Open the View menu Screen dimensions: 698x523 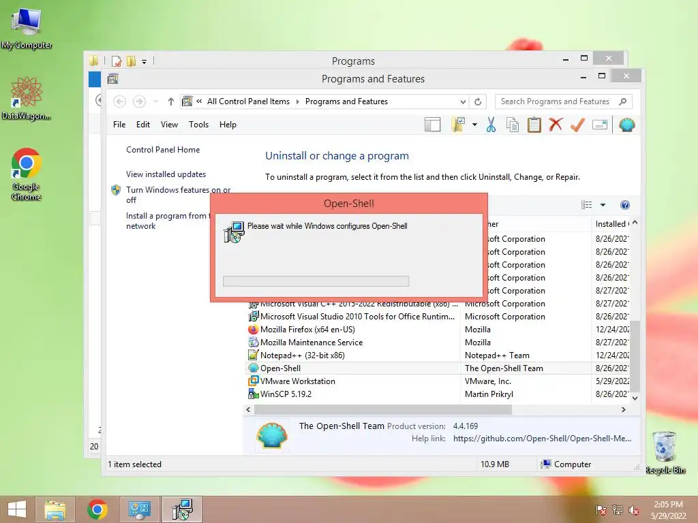point(169,125)
